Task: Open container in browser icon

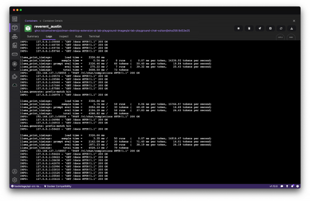Action: (x=270, y=28)
